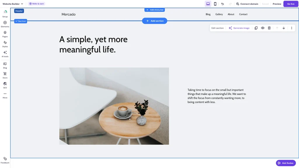Image resolution: width=299 pixels, height=168 pixels.
Task: Open section options with three-dot menu
Action: (x=291, y=28)
